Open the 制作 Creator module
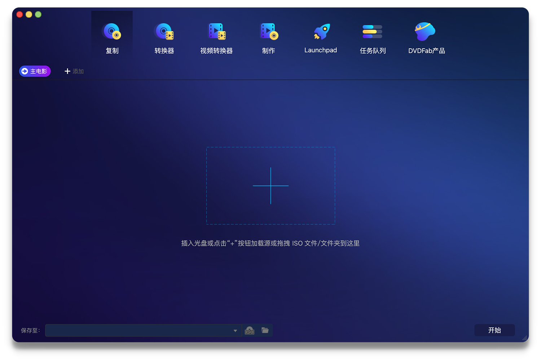Screen dimensions: 541x359 [x=268, y=32]
